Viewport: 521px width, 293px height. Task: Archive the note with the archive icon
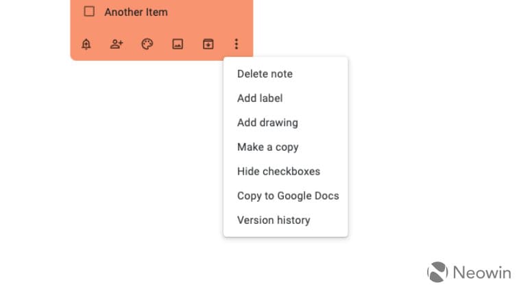point(208,44)
